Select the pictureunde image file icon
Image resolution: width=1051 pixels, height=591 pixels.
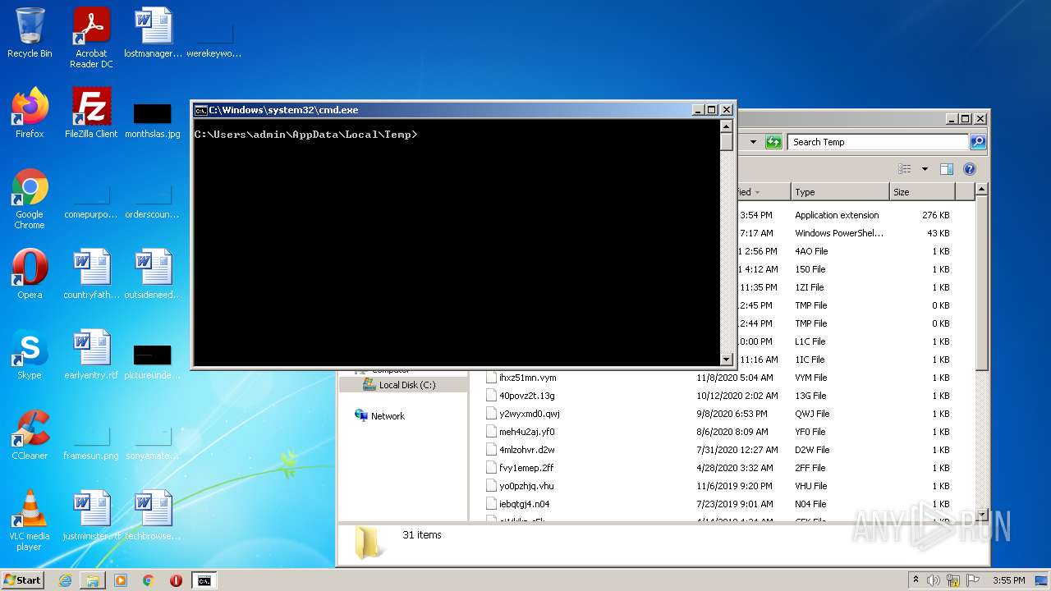(x=153, y=361)
